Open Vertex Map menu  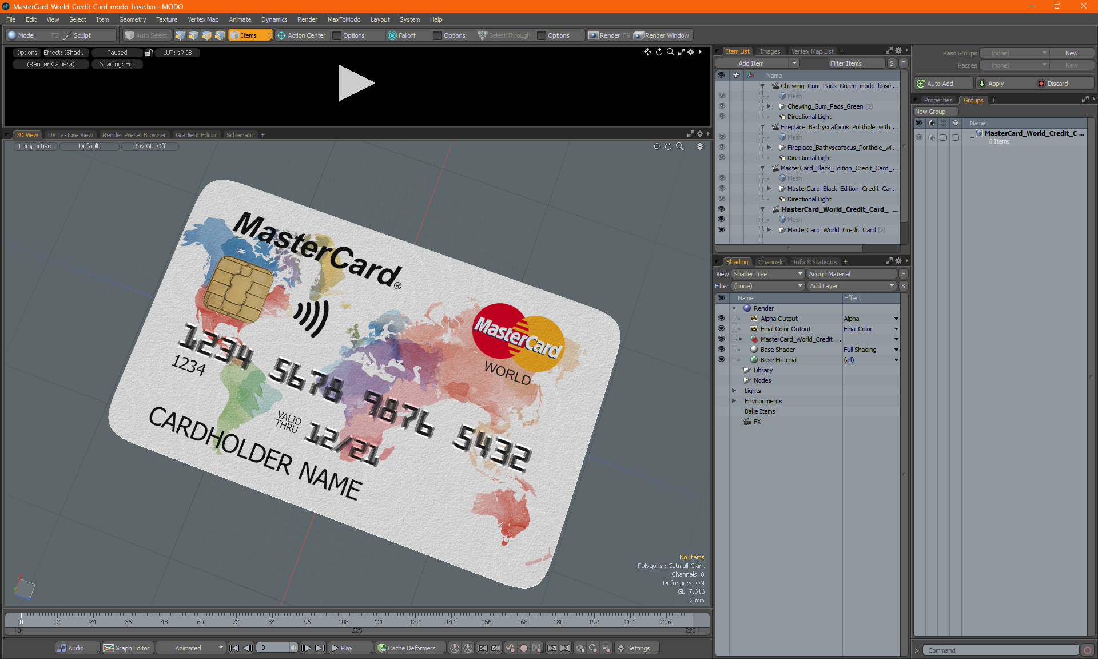coord(203,19)
